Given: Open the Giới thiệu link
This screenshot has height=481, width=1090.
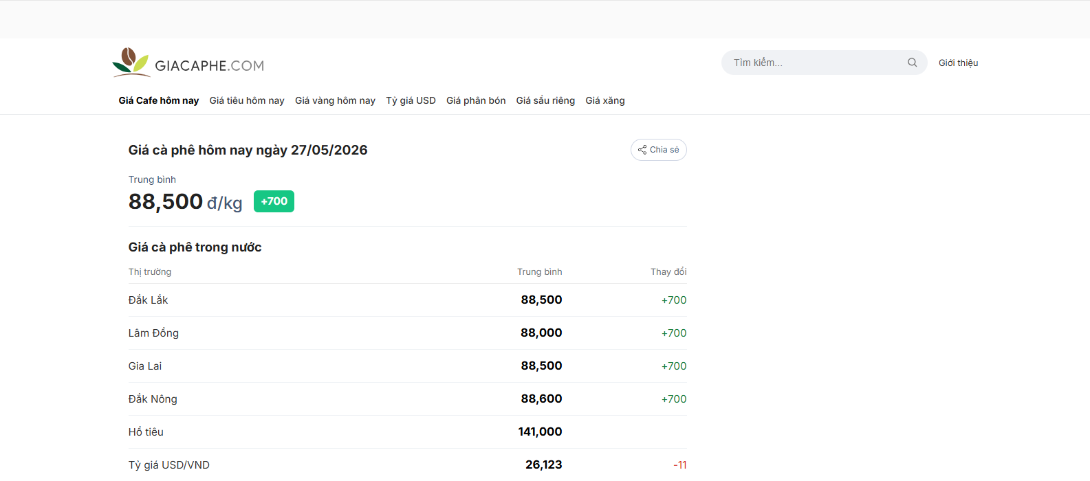Looking at the screenshot, I should [x=958, y=63].
